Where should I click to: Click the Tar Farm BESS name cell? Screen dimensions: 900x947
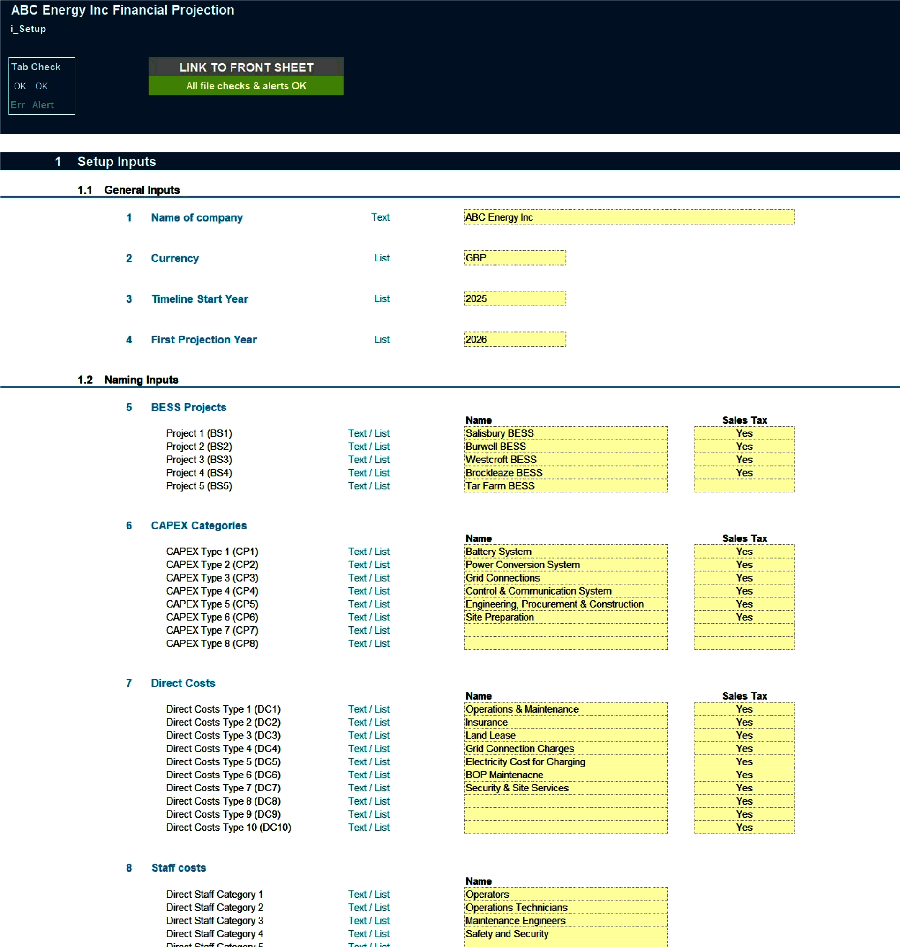pos(565,486)
